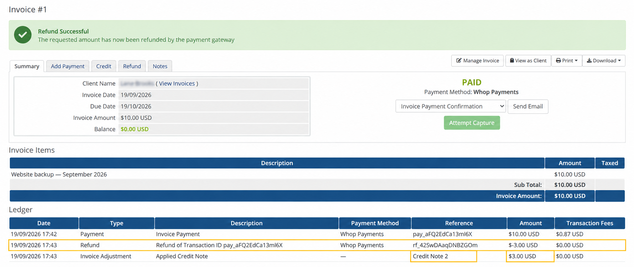Switch to the Add Payment tab
This screenshot has height=267, width=634.
68,66
